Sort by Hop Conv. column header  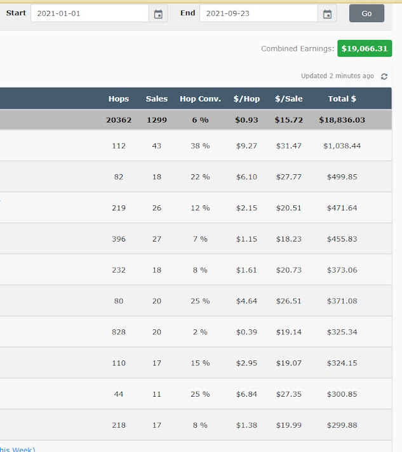click(200, 99)
